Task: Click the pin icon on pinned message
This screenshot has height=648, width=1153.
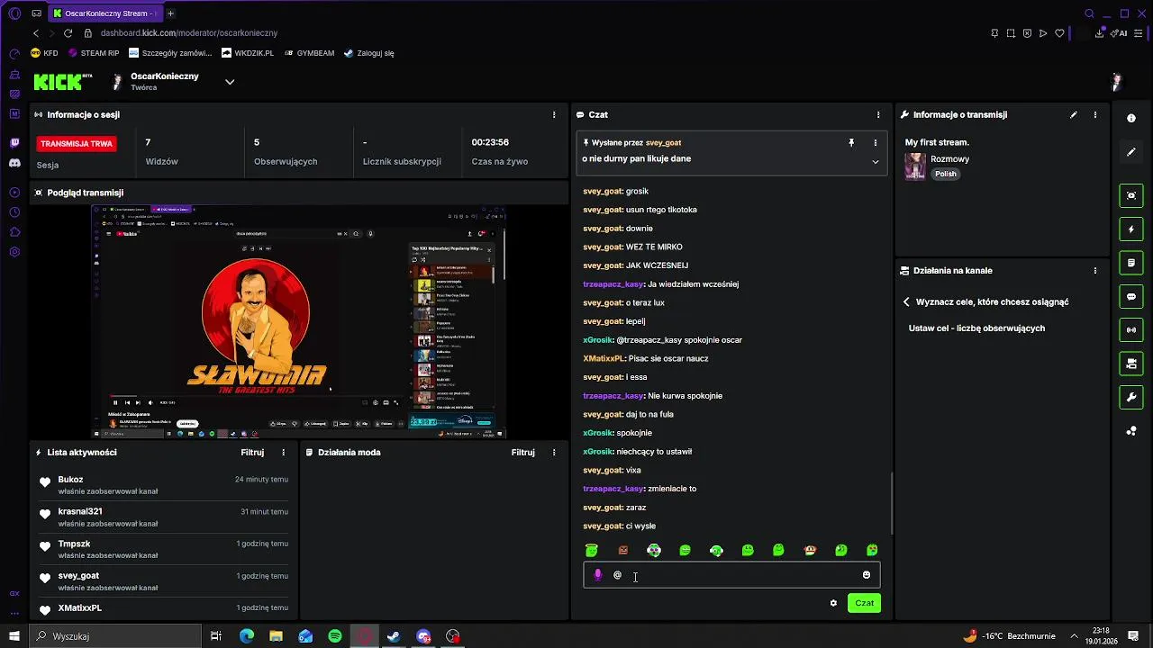Action: coord(851,142)
